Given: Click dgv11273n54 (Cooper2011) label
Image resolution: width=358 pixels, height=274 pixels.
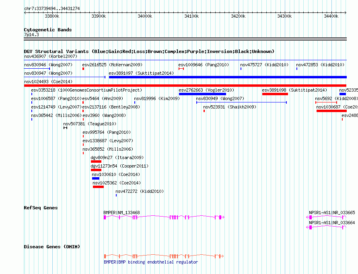Looking at the screenshot, I should 119,166.
